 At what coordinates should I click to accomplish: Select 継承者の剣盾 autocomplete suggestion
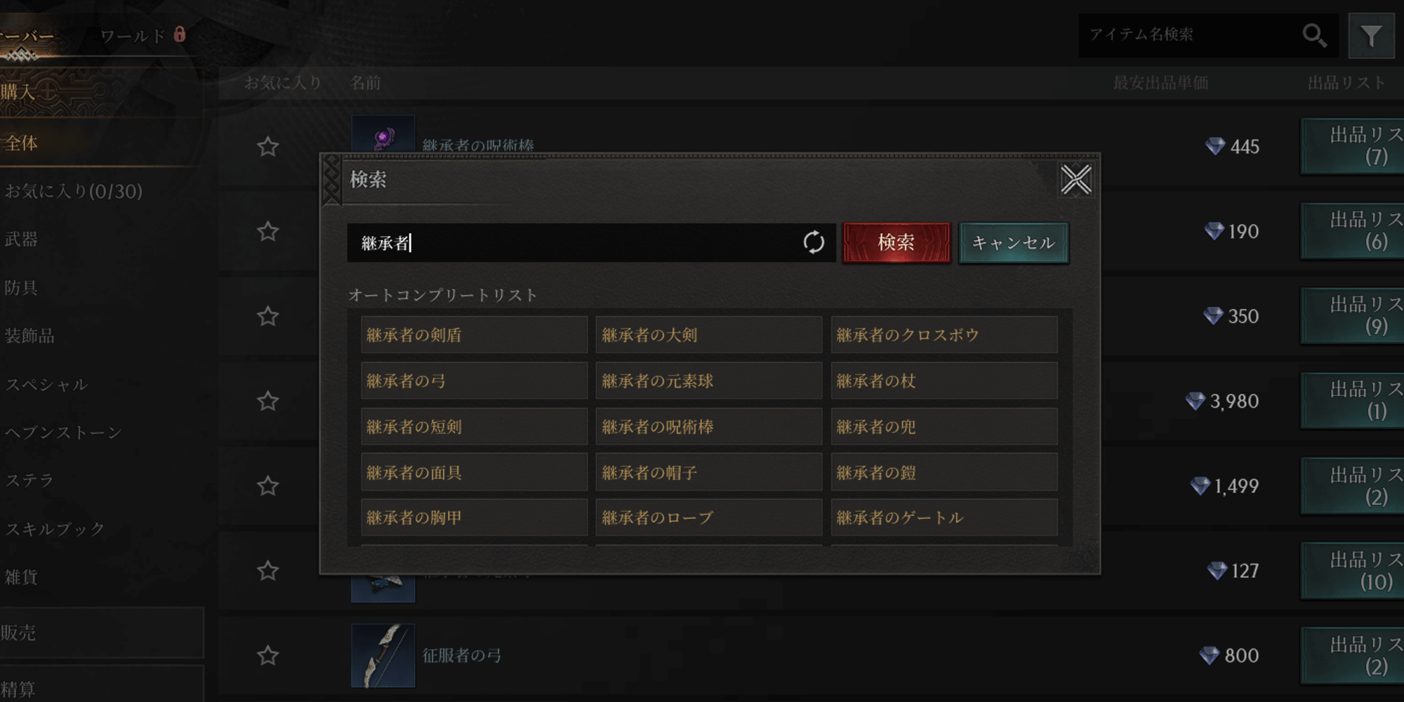[474, 335]
